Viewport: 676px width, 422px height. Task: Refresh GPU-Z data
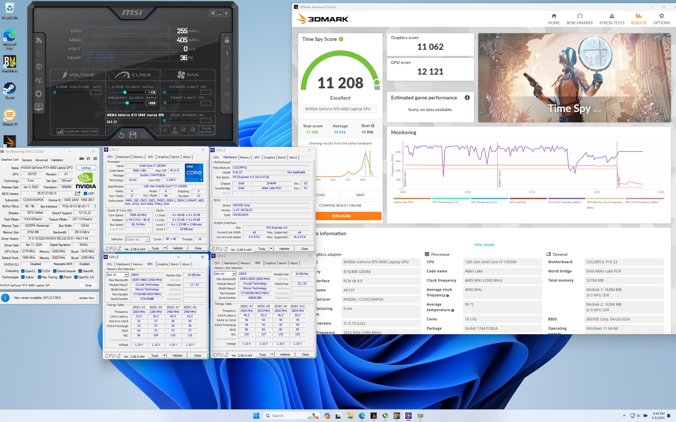pyautogui.click(x=88, y=159)
